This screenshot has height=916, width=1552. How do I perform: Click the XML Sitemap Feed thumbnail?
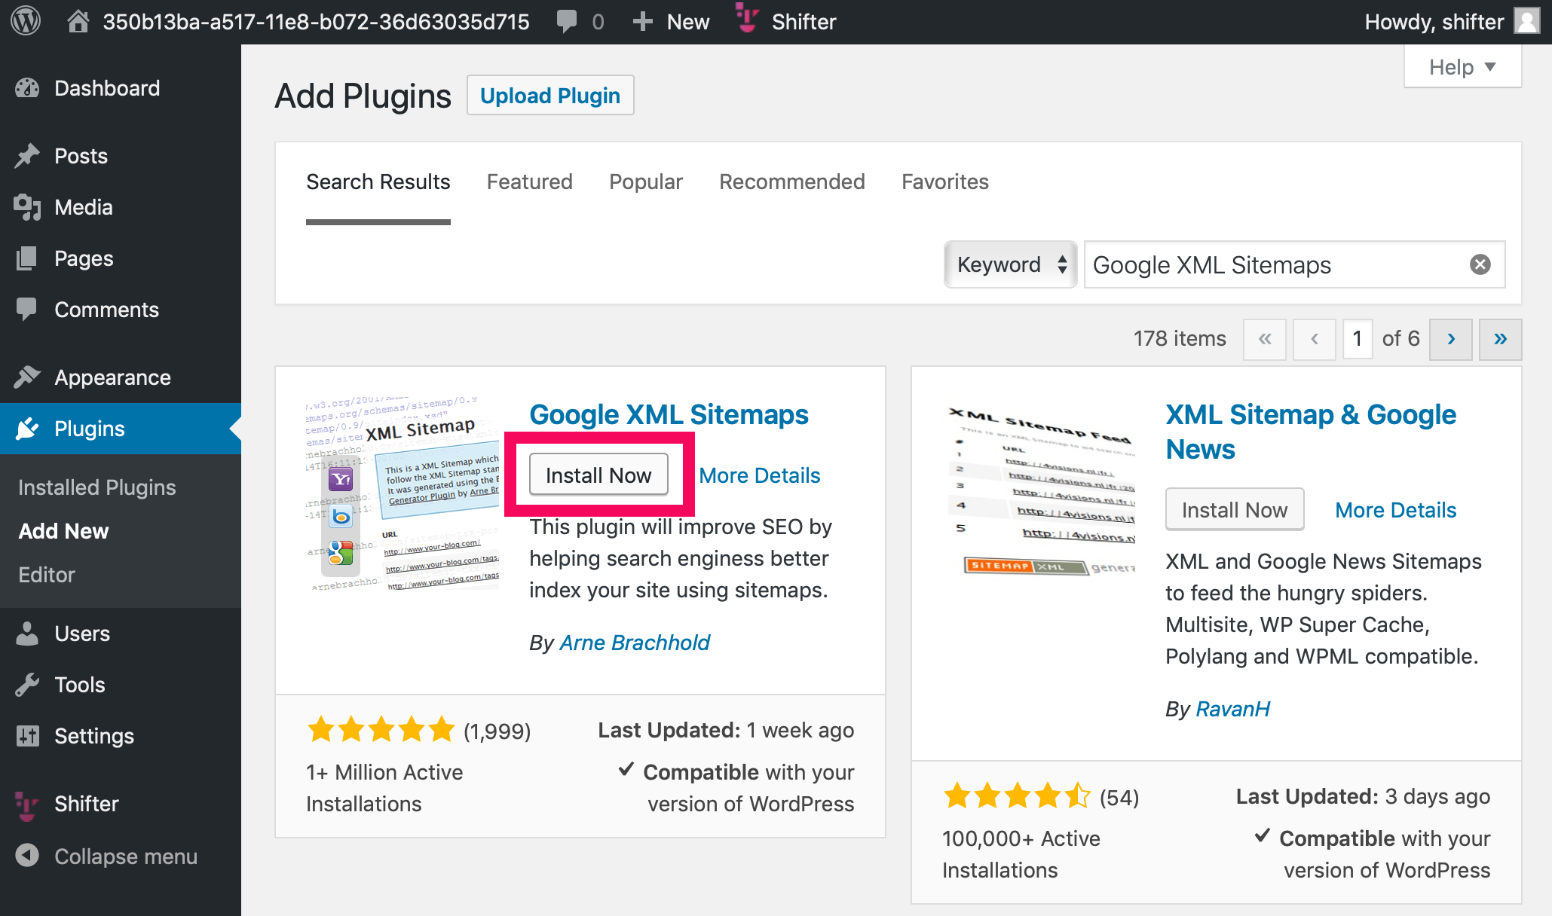coord(1040,493)
